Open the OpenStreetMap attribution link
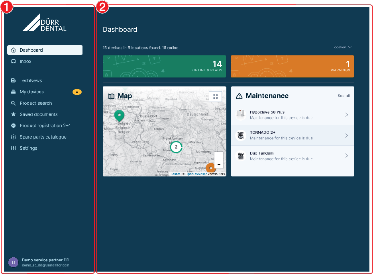This screenshot has height=274, width=373. point(196,174)
